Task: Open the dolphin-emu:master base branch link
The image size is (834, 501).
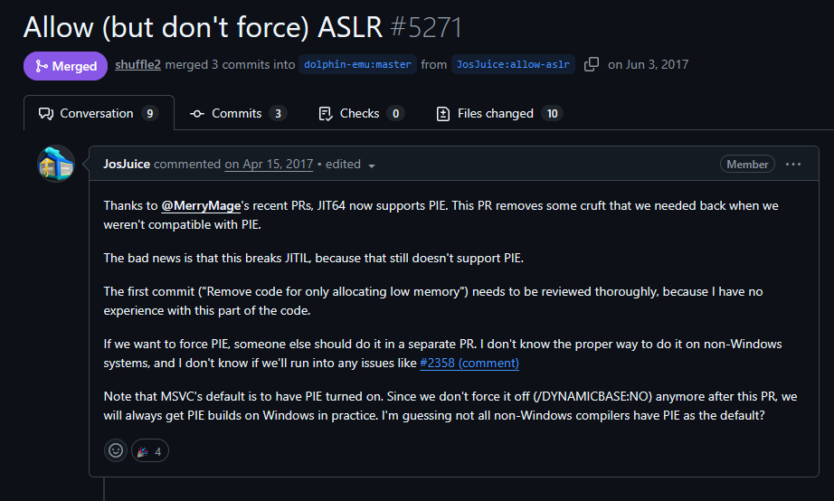Action: pos(358,65)
